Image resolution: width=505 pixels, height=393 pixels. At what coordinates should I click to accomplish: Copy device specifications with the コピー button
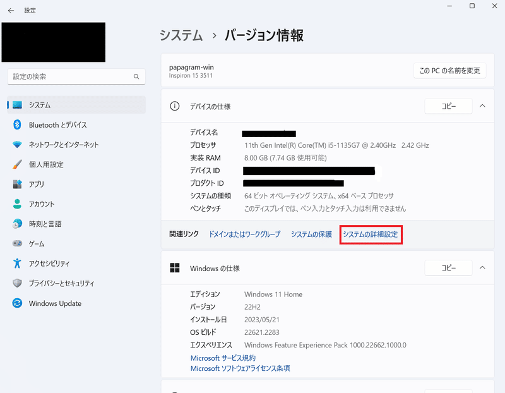[448, 106]
